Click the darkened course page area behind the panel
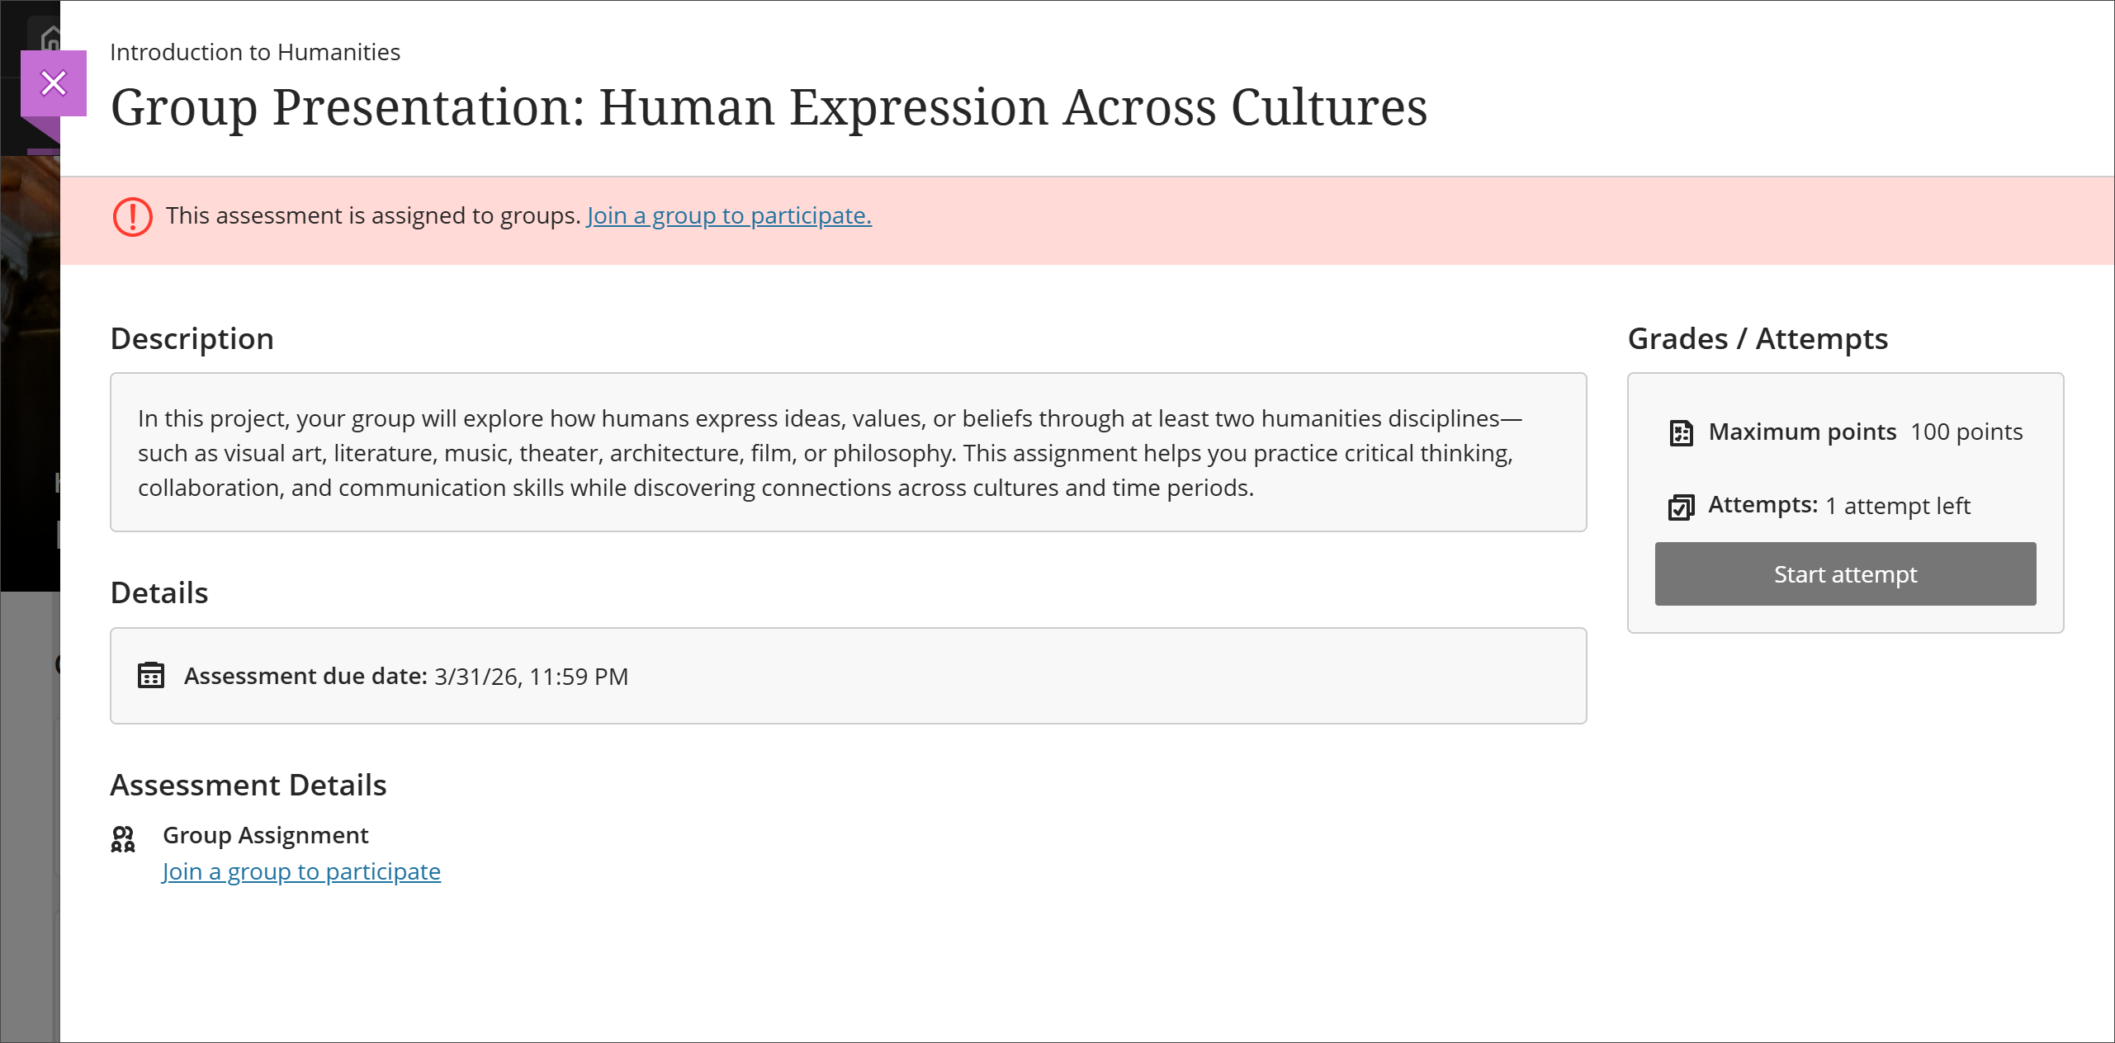This screenshot has width=2115, height=1043. click(x=30, y=784)
